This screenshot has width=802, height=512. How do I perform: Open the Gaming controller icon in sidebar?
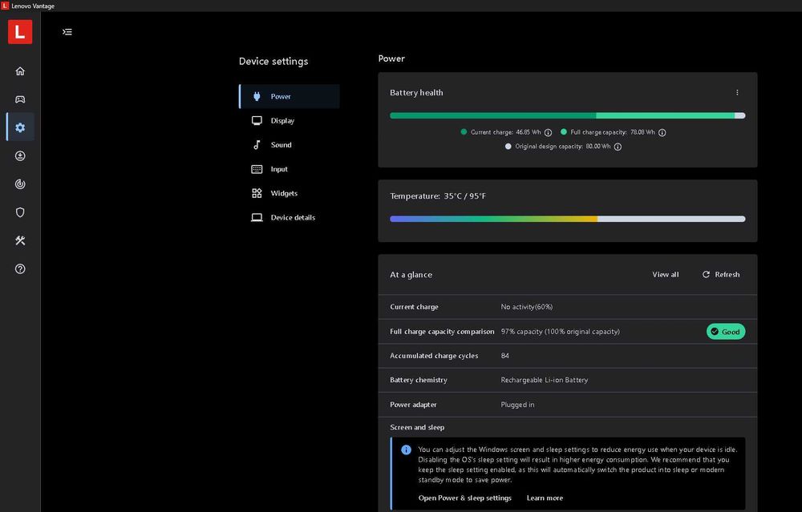(x=20, y=99)
